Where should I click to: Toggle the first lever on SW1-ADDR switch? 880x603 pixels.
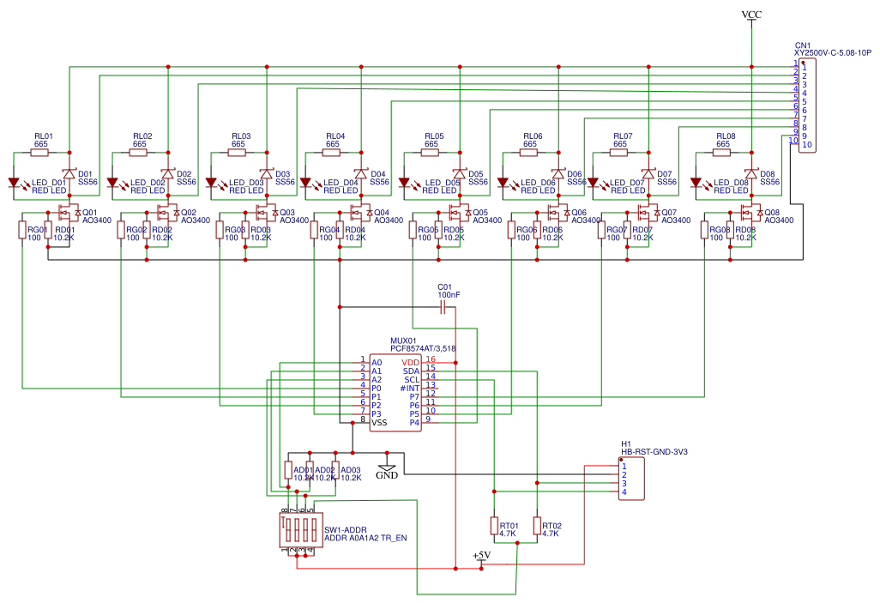[x=288, y=530]
